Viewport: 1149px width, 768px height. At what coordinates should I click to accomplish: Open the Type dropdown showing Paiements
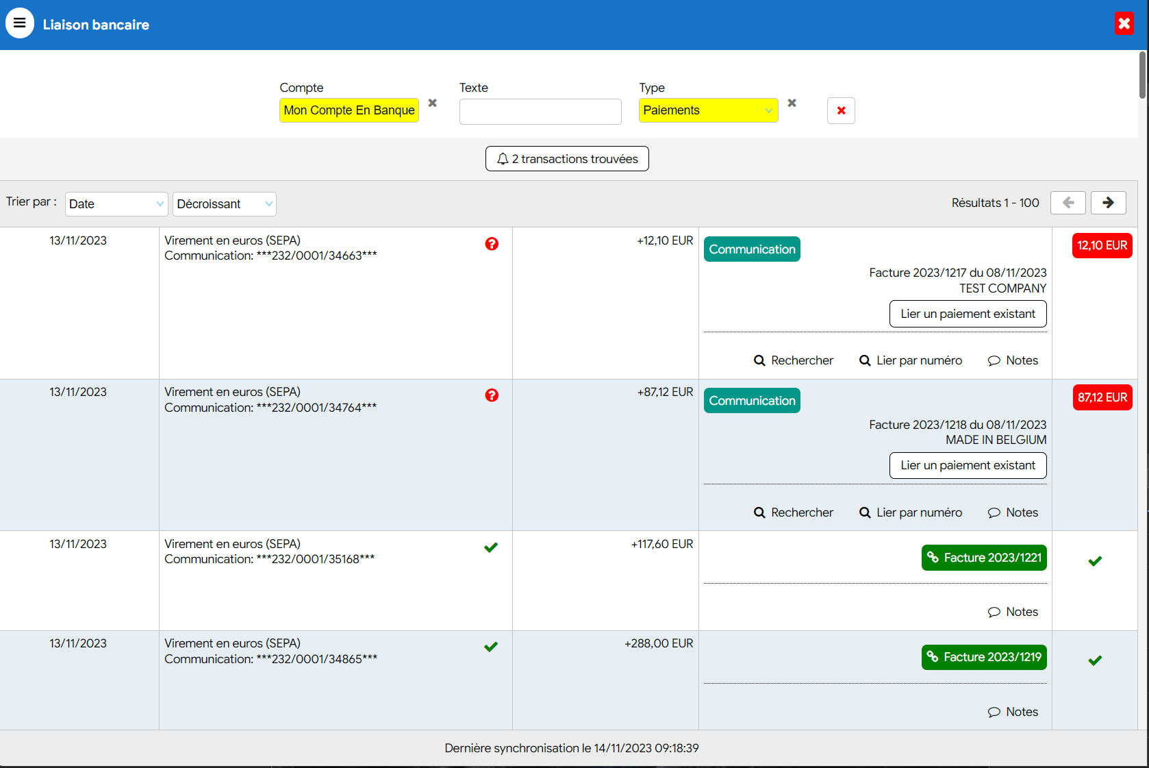[708, 110]
